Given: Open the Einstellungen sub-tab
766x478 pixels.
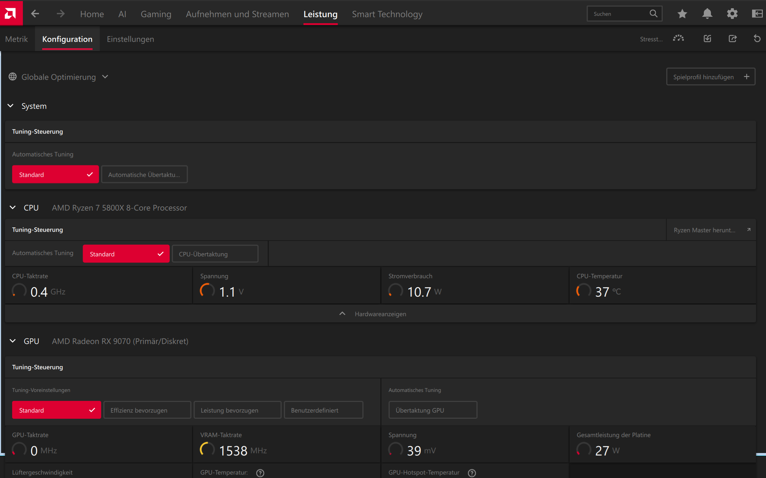Looking at the screenshot, I should (x=130, y=39).
